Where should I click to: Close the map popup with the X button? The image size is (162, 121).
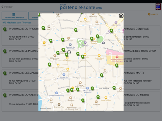[x=121, y=16]
